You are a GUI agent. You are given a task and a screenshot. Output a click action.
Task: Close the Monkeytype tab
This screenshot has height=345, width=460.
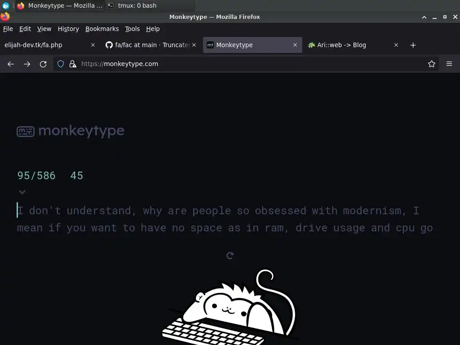coord(295,45)
